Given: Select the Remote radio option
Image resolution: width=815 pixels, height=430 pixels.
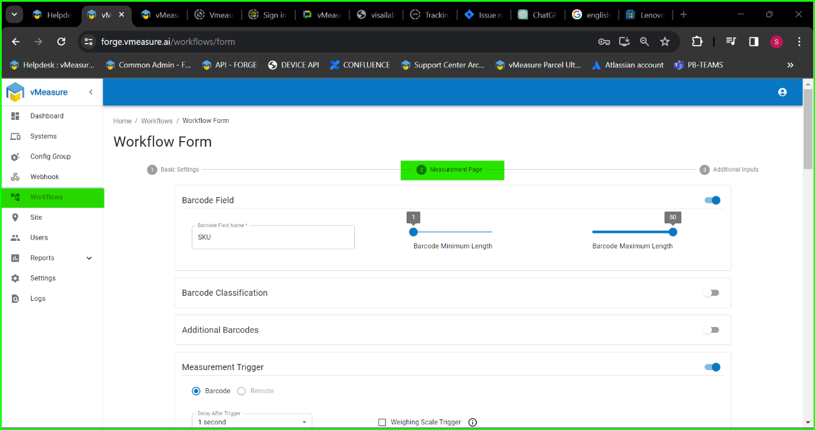Looking at the screenshot, I should 241,391.
